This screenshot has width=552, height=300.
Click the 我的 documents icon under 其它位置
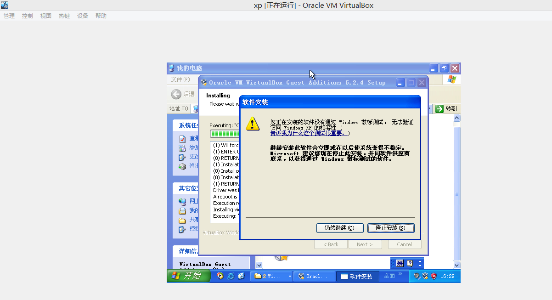click(x=182, y=210)
